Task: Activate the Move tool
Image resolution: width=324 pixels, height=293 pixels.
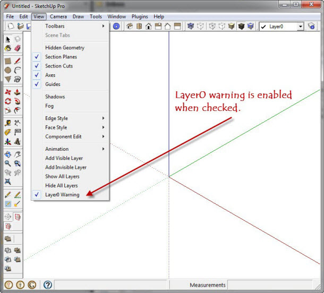Action: [x=8, y=92]
